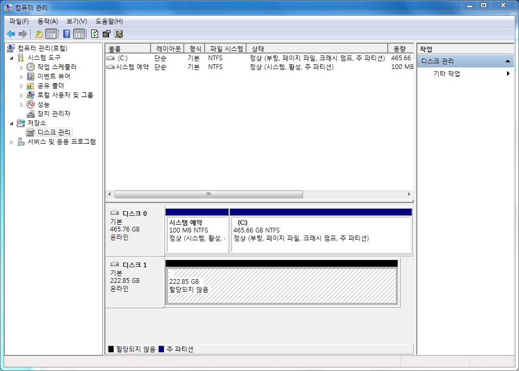Click the Properties toolbar icon
The height and width of the screenshot is (371, 519).
[106, 34]
